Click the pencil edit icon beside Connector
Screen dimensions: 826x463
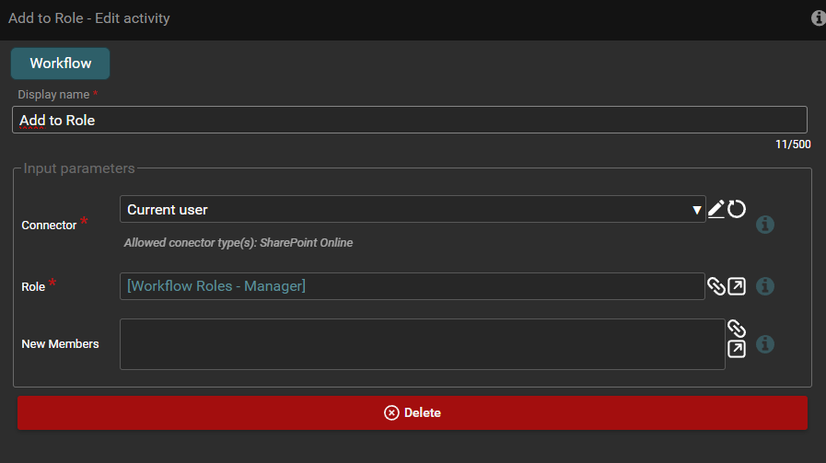(x=716, y=210)
